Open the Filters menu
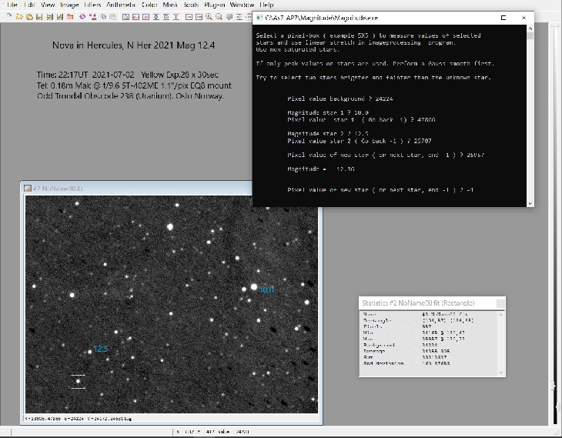562x438 pixels. point(92,5)
